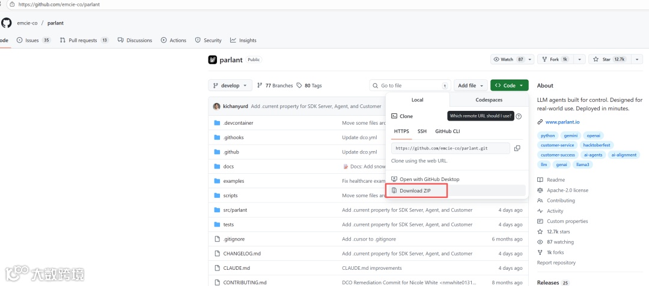Click the Go to file search field

410,85
